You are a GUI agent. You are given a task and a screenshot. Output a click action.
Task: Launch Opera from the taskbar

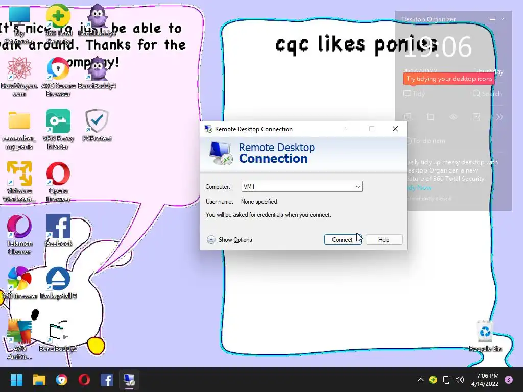84,380
